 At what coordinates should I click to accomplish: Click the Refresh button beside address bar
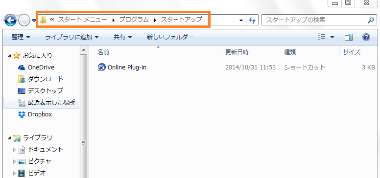(x=252, y=21)
